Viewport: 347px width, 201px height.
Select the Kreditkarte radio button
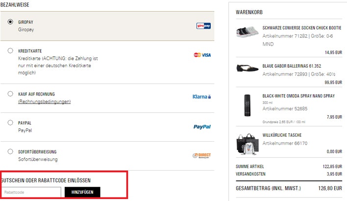pos(10,50)
